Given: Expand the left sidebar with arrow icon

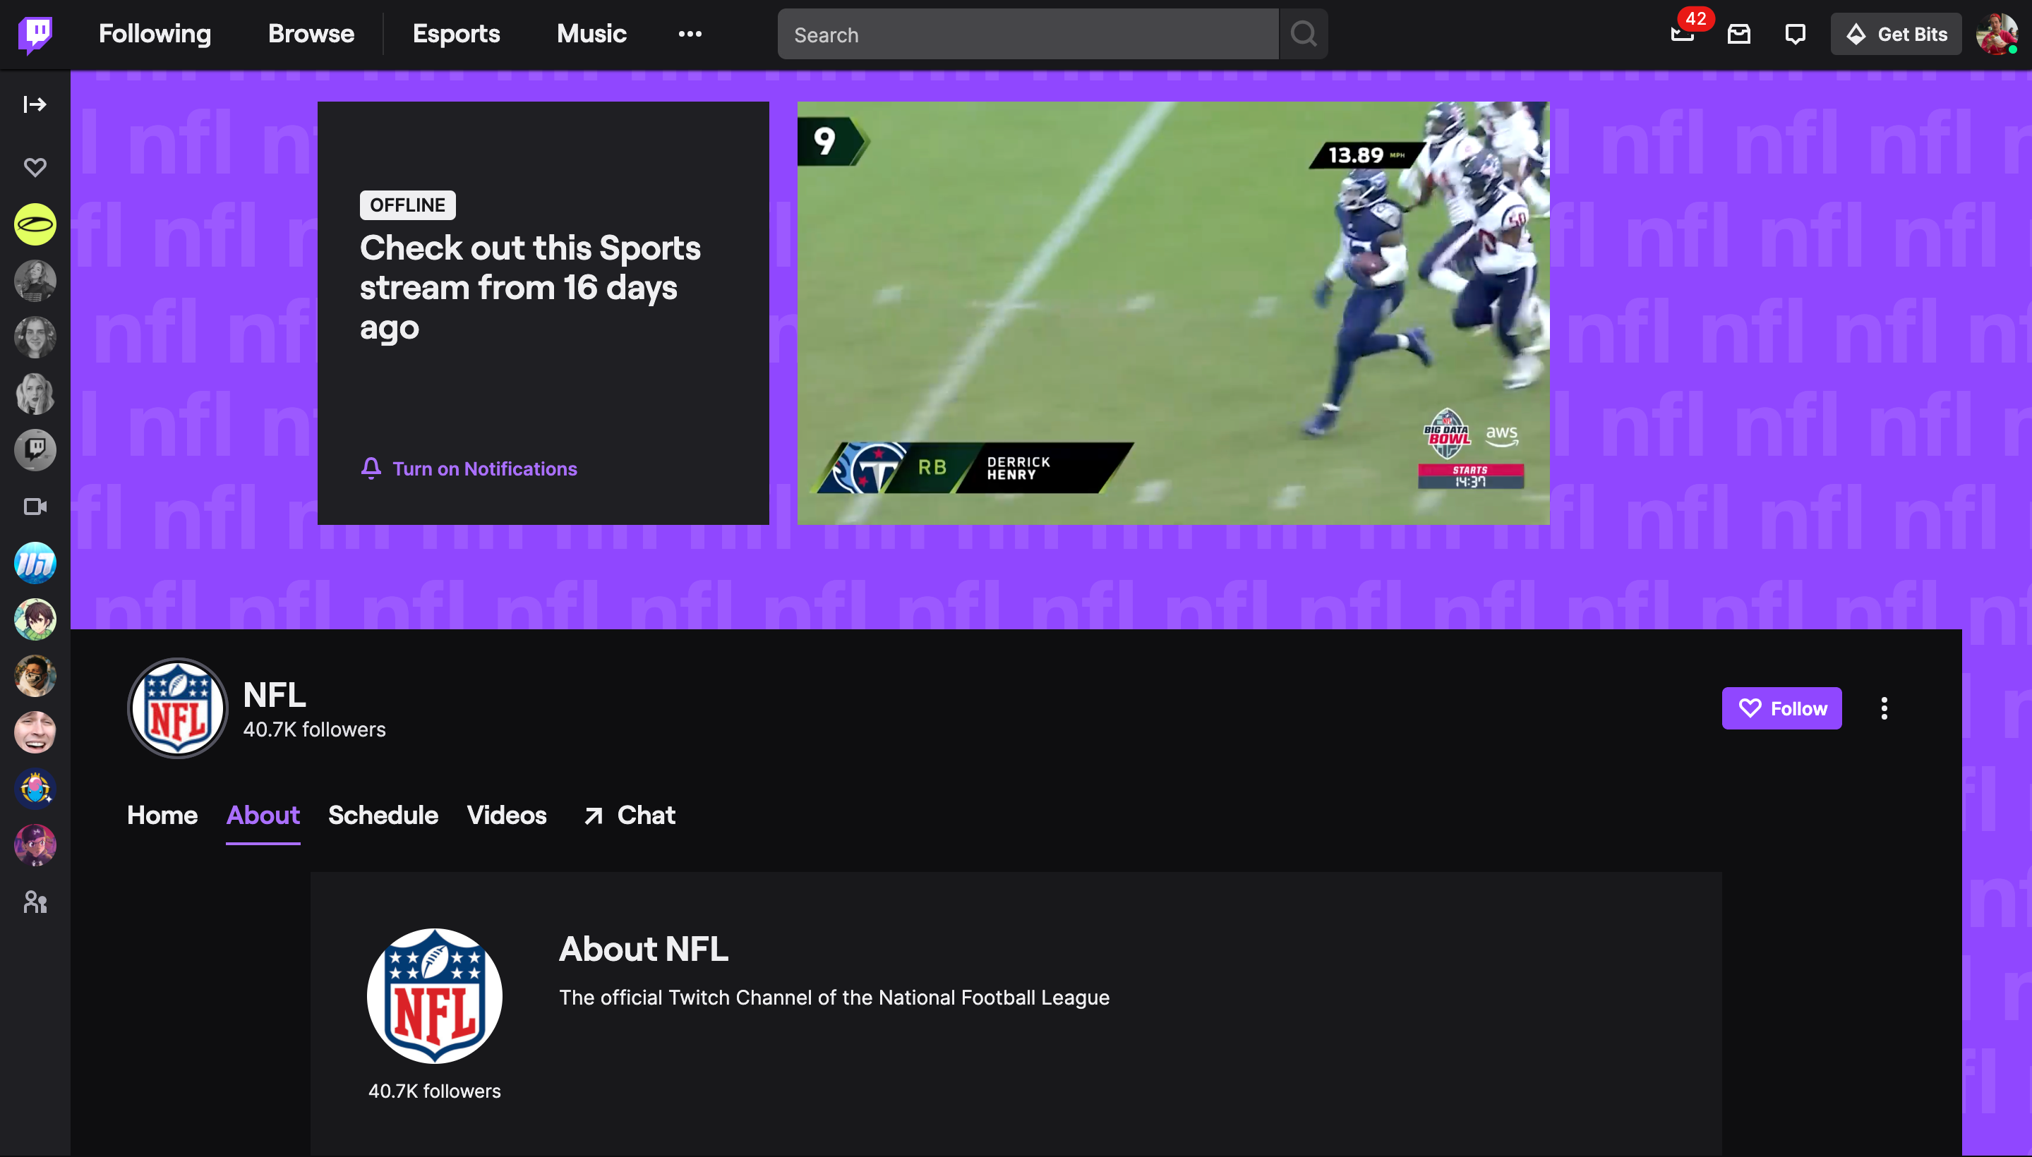Looking at the screenshot, I should [35, 104].
